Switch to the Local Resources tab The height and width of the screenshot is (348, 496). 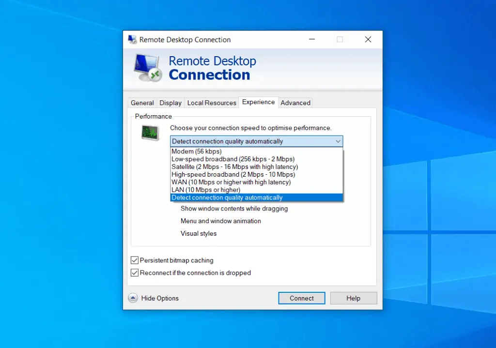point(212,103)
